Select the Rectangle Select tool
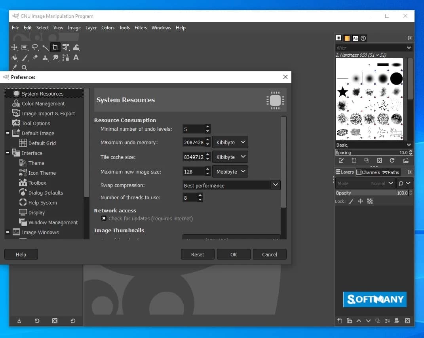This screenshot has height=338, width=424. (25, 48)
